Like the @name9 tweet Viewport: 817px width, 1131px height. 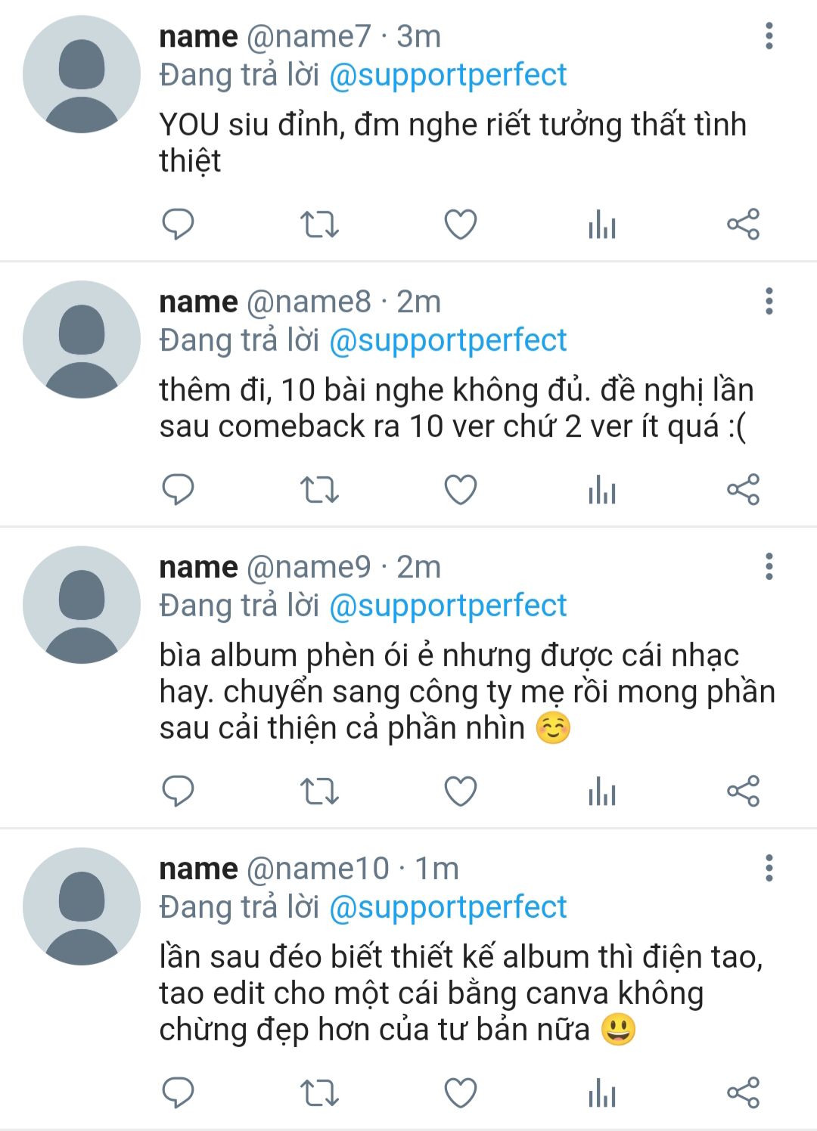point(460,792)
